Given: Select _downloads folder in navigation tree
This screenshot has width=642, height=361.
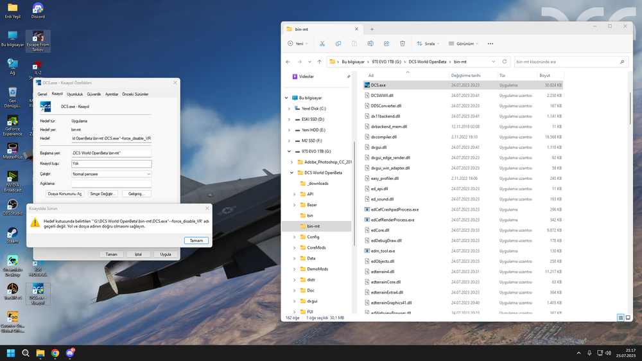Looking at the screenshot, I should [318, 184].
